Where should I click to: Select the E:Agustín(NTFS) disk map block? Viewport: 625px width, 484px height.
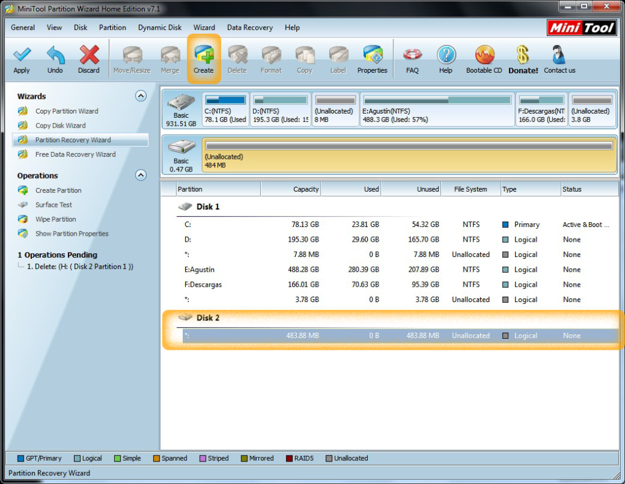[437, 109]
